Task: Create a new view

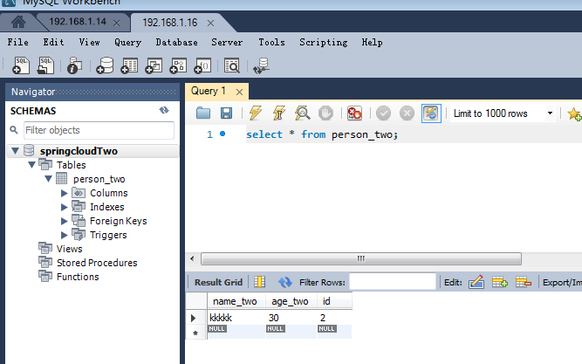Action: coord(154,65)
